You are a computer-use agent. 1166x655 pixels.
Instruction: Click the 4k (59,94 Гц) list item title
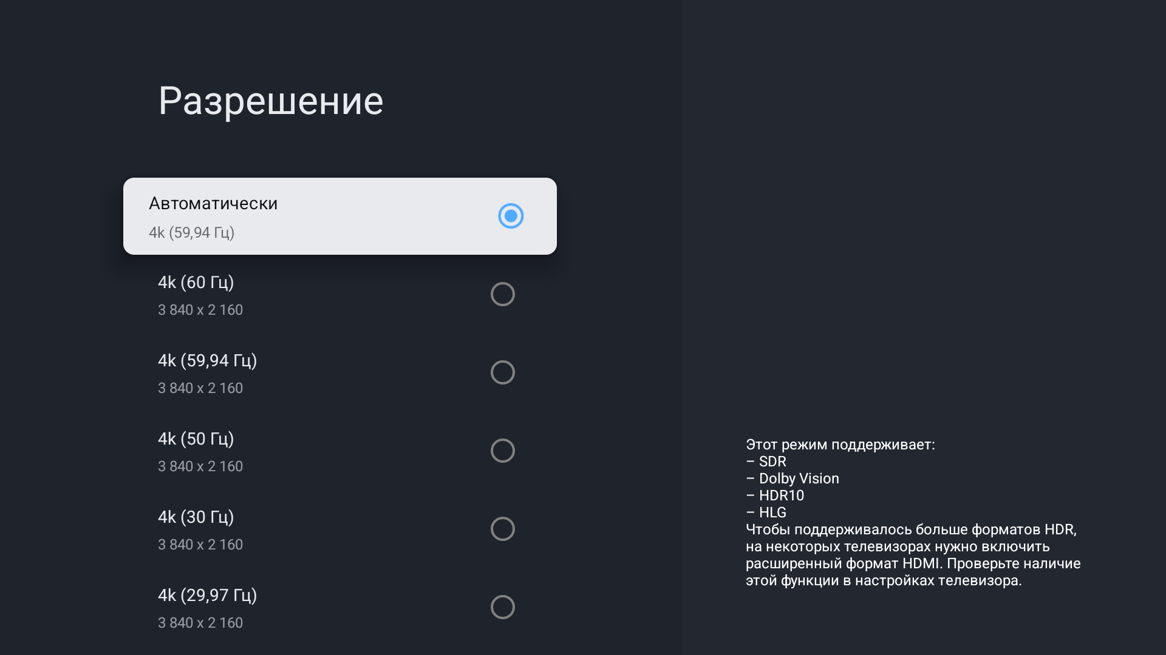tap(207, 361)
